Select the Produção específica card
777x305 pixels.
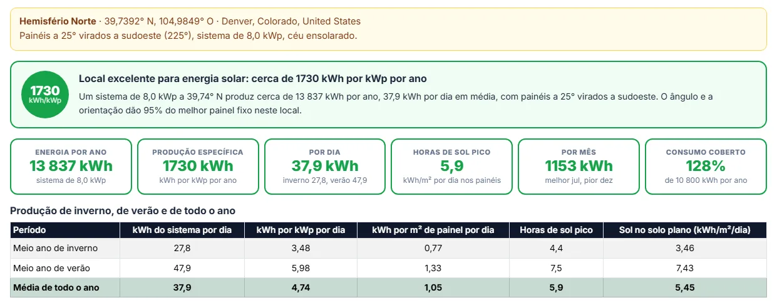pyautogui.click(x=198, y=167)
